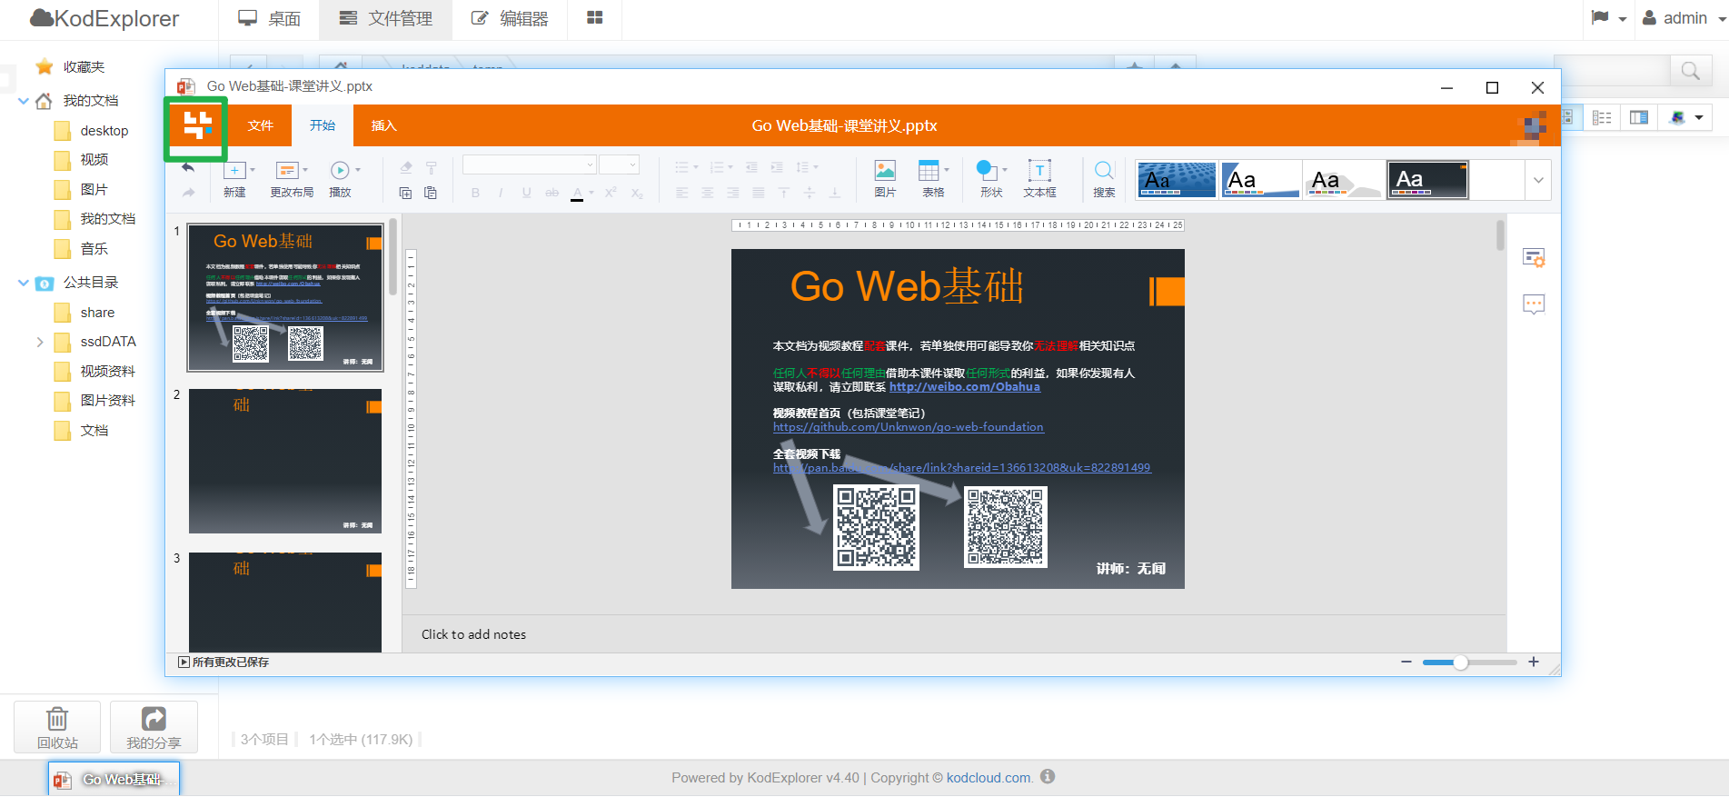The width and height of the screenshot is (1729, 797).
Task: Click the align top icon
Action: point(784,193)
